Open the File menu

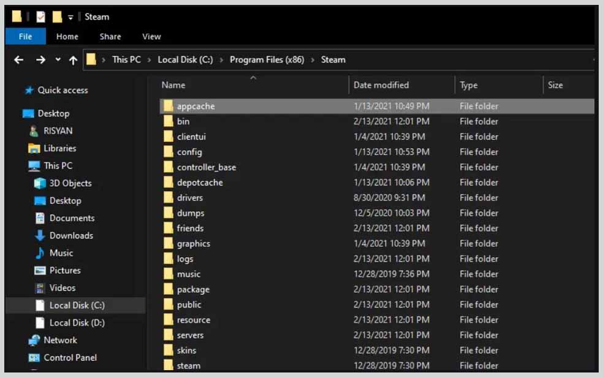25,36
